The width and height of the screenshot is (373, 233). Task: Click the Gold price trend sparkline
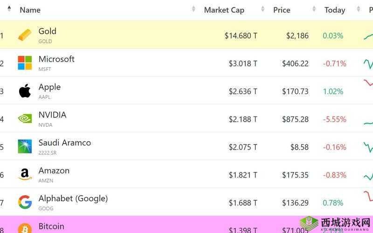pyautogui.click(x=368, y=35)
